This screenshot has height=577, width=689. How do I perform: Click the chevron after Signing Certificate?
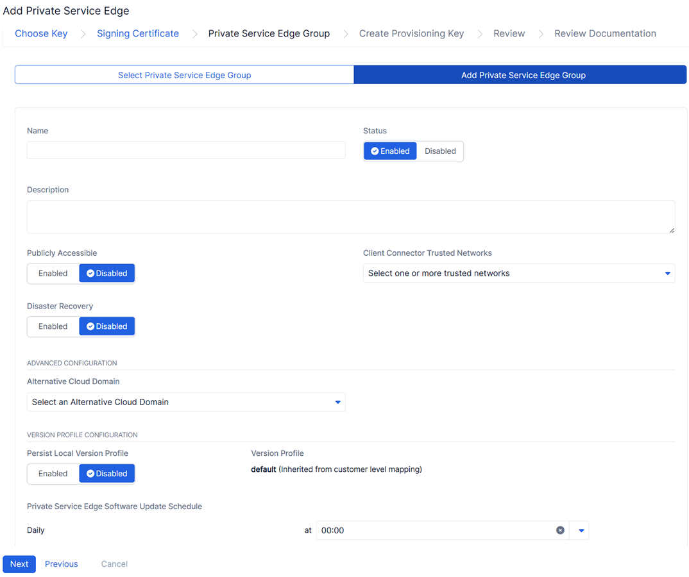click(194, 34)
